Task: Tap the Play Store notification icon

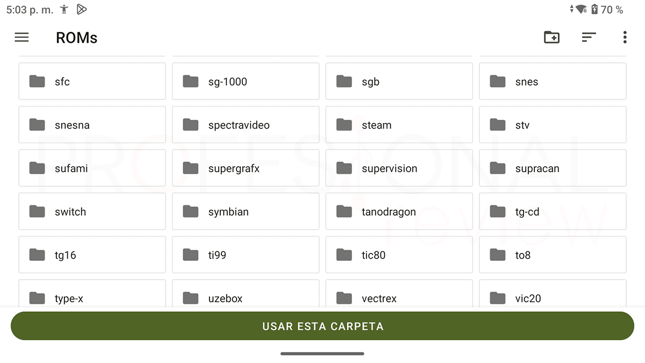Action: [x=82, y=10]
